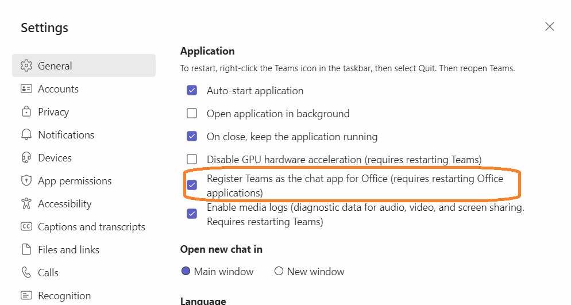Uncheck Register Teams as chat app for Office
This screenshot has height=305, width=571.
tap(192, 185)
